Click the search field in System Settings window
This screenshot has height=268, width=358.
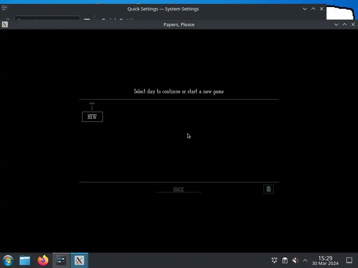point(47,18)
